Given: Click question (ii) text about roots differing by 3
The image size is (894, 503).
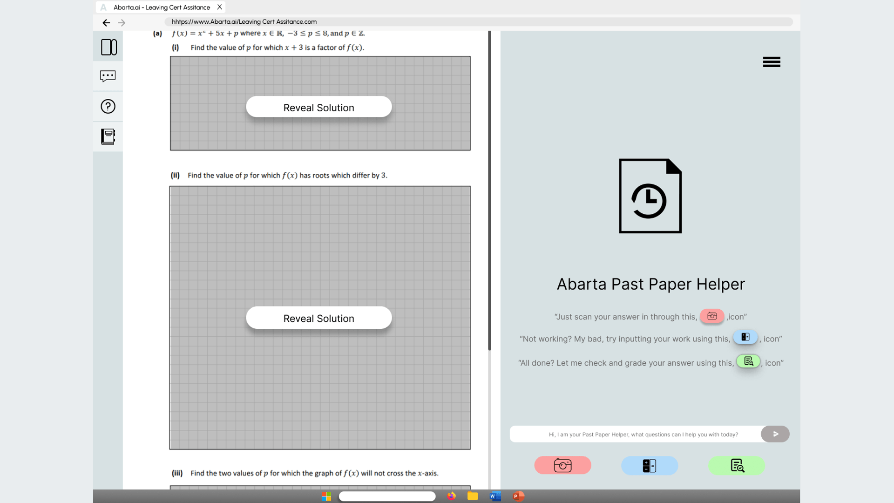Looking at the screenshot, I should (x=287, y=176).
